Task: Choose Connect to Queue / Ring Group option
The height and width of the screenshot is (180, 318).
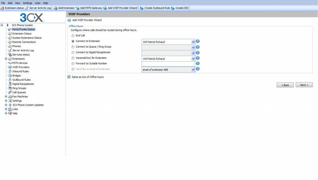Action: (x=73, y=47)
